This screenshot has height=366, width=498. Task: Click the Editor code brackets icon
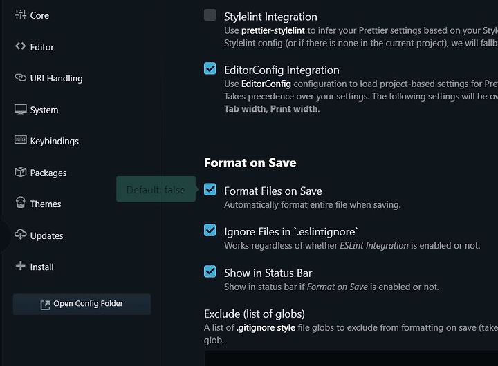click(x=20, y=46)
